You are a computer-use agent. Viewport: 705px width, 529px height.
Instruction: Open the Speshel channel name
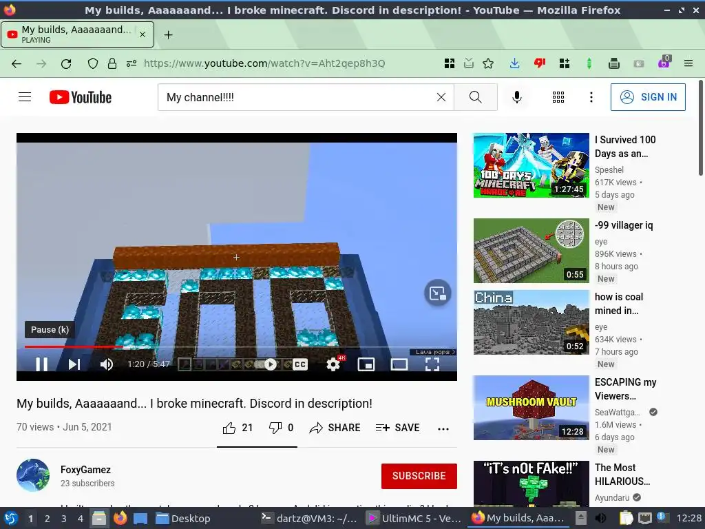pos(609,170)
